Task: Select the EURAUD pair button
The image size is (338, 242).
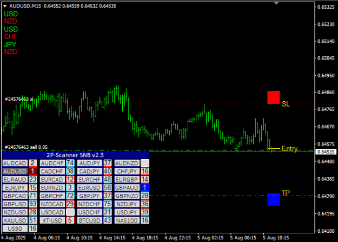Action: click(x=15, y=179)
